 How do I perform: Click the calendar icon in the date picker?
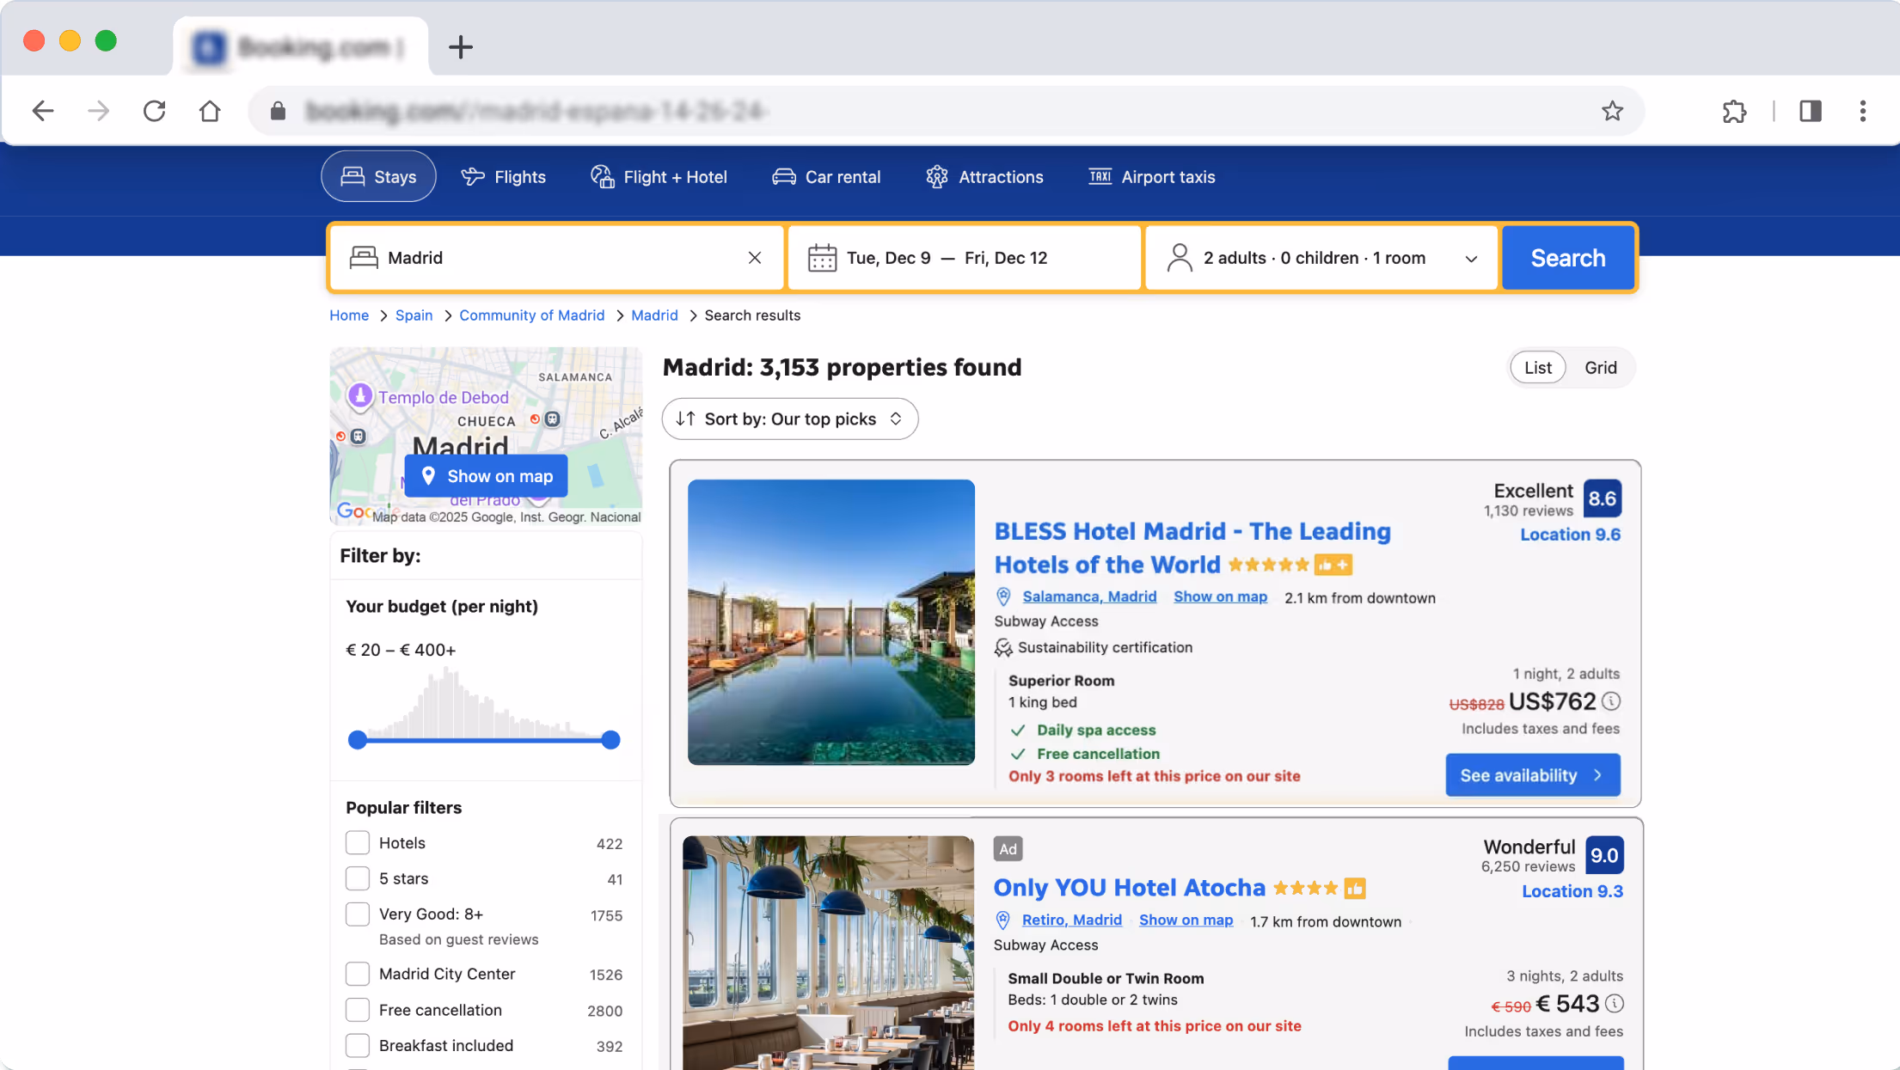(822, 257)
